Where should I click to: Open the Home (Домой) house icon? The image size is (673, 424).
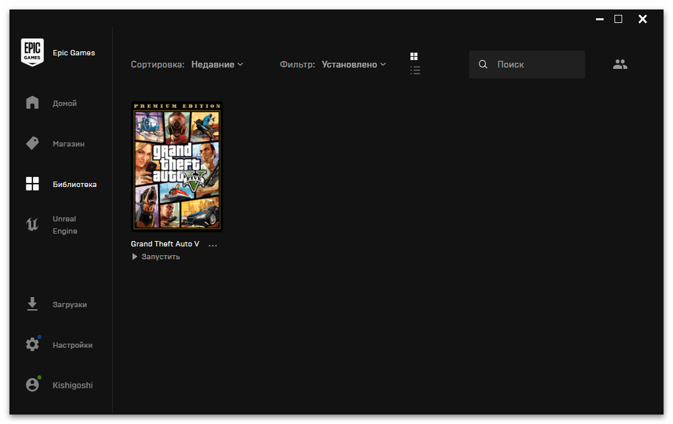click(32, 103)
